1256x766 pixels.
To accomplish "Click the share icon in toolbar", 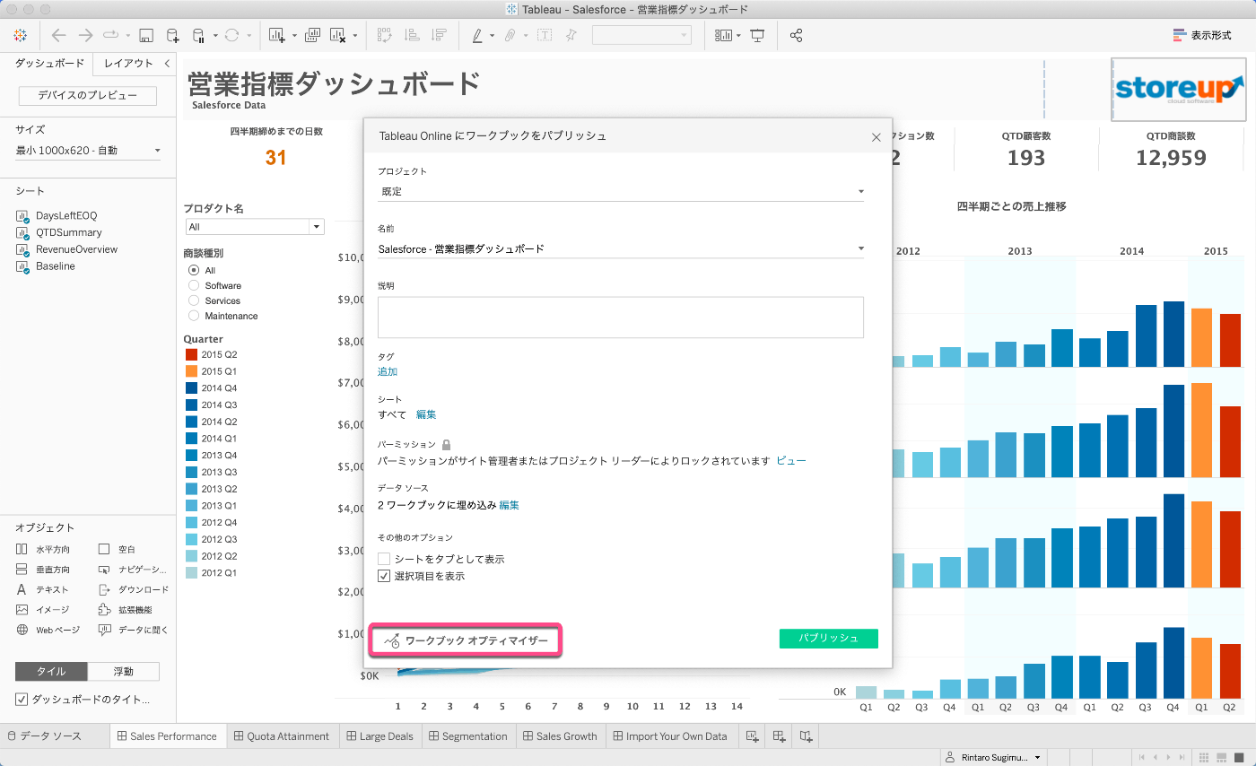I will pyautogui.click(x=796, y=36).
